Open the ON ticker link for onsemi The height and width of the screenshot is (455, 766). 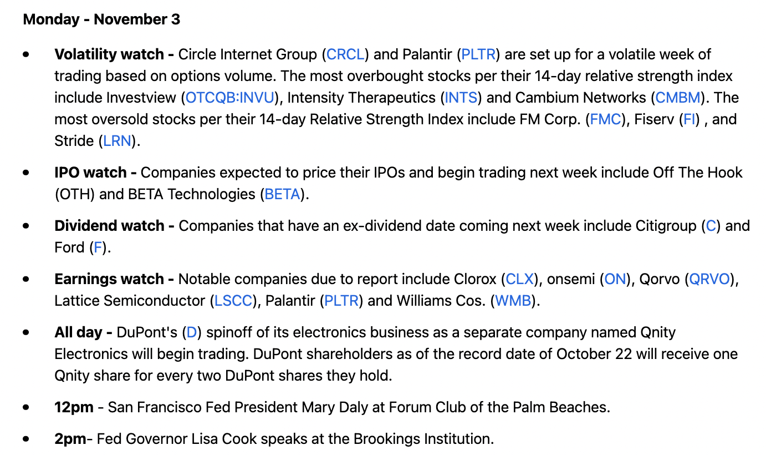click(x=615, y=279)
